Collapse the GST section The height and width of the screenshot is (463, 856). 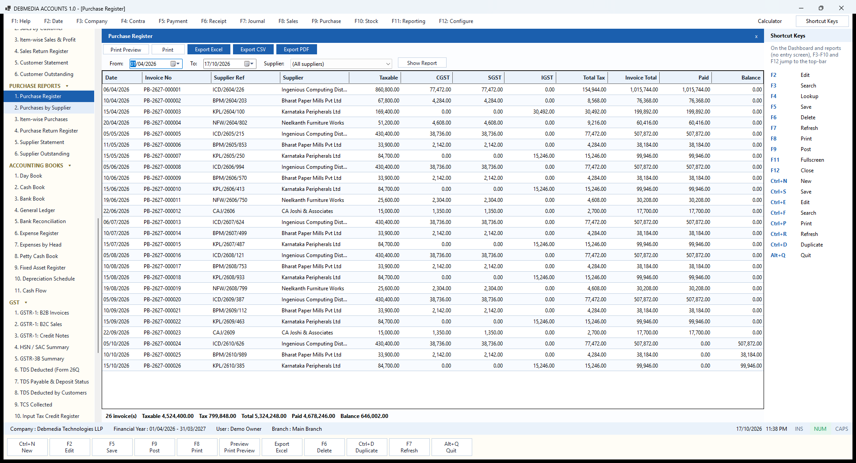(26, 303)
